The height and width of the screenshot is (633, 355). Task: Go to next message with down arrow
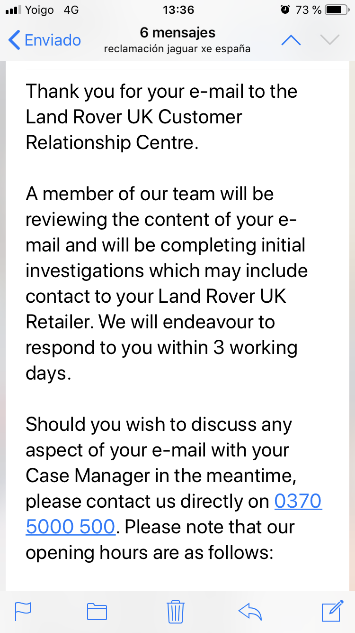(329, 40)
